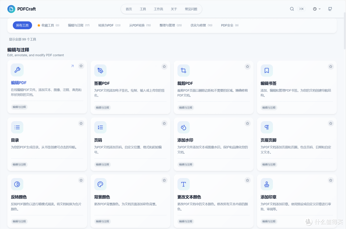The height and width of the screenshot is (229, 346).
Task: Select the 转换为PDF (23) filter tab
Action: (x=110, y=25)
